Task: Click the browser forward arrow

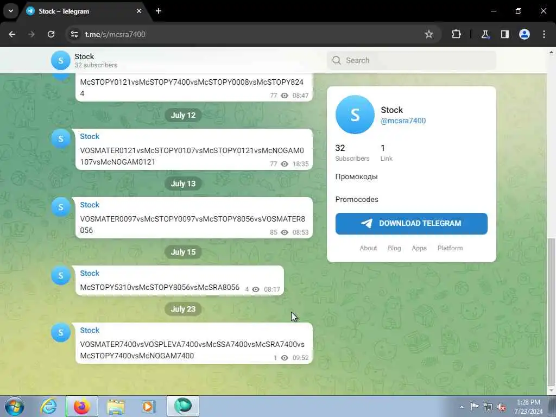Action: (31, 34)
